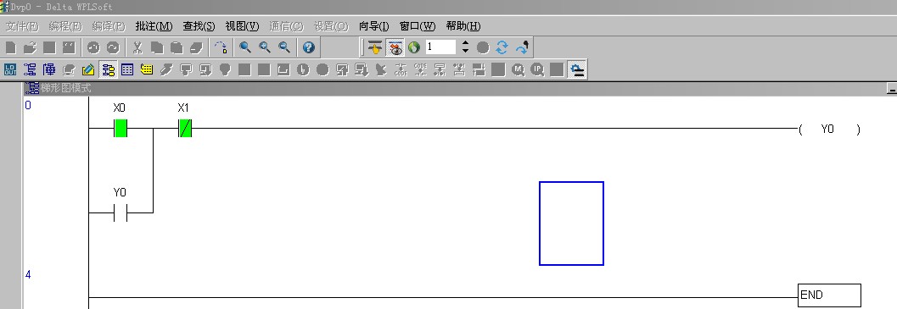897x309 pixels.
Task: Toggle the online monitoring eye icon
Action: pos(395,47)
